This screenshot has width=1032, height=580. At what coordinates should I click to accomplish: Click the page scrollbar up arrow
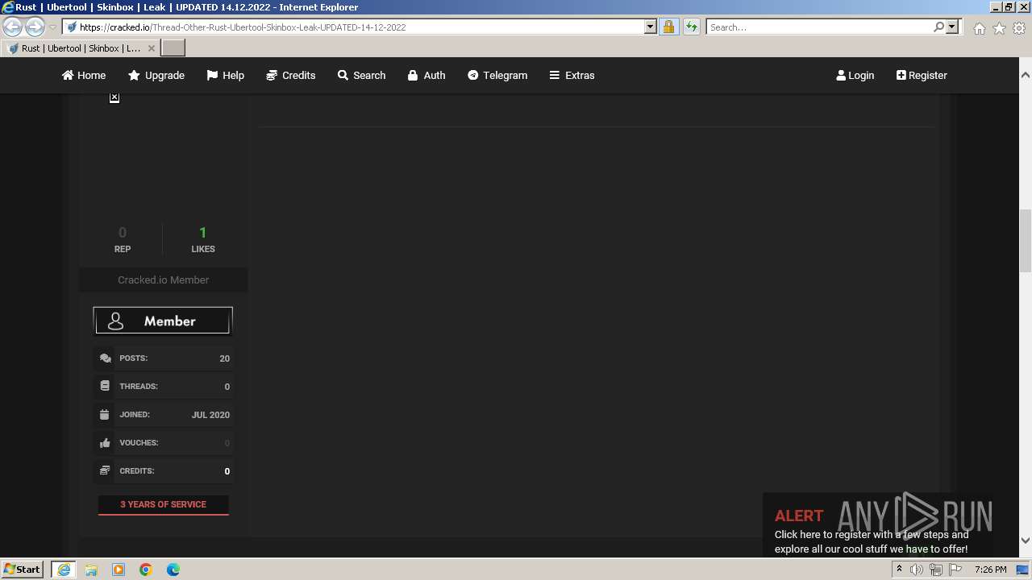click(x=1026, y=75)
